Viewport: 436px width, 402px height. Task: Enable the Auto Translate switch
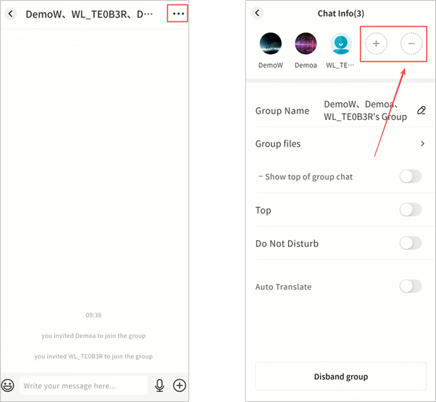tap(410, 287)
